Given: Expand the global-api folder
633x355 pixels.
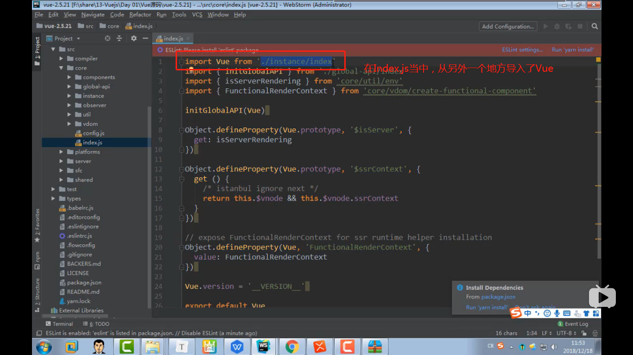Looking at the screenshot, I should (x=70, y=87).
